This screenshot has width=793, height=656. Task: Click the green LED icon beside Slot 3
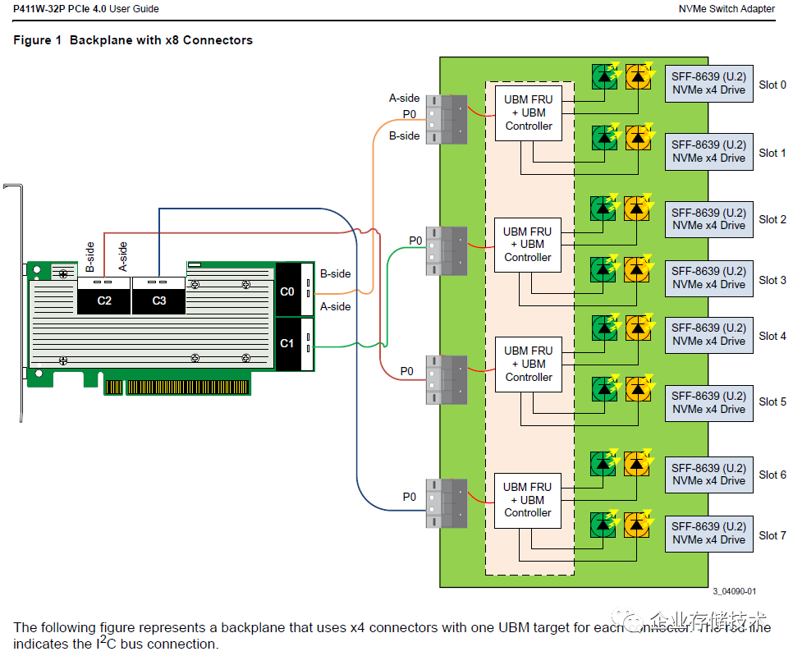pos(603,269)
